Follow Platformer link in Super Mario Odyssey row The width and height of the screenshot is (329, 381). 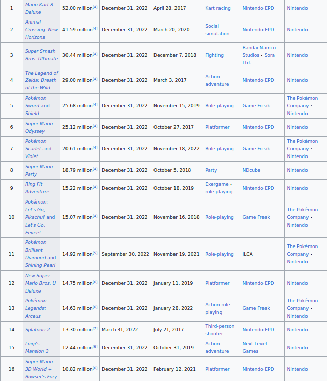217,127
